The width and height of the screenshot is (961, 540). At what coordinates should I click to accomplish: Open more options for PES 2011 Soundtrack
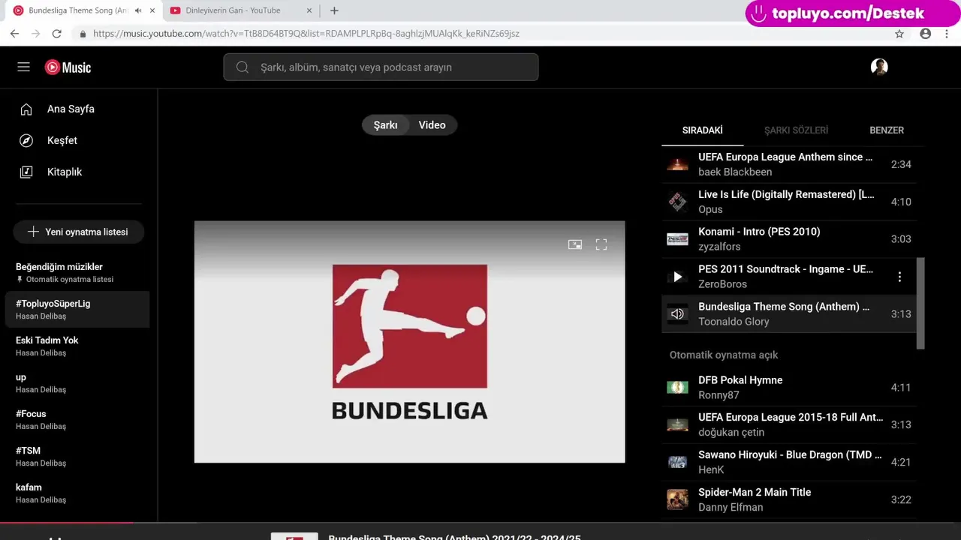click(x=899, y=277)
